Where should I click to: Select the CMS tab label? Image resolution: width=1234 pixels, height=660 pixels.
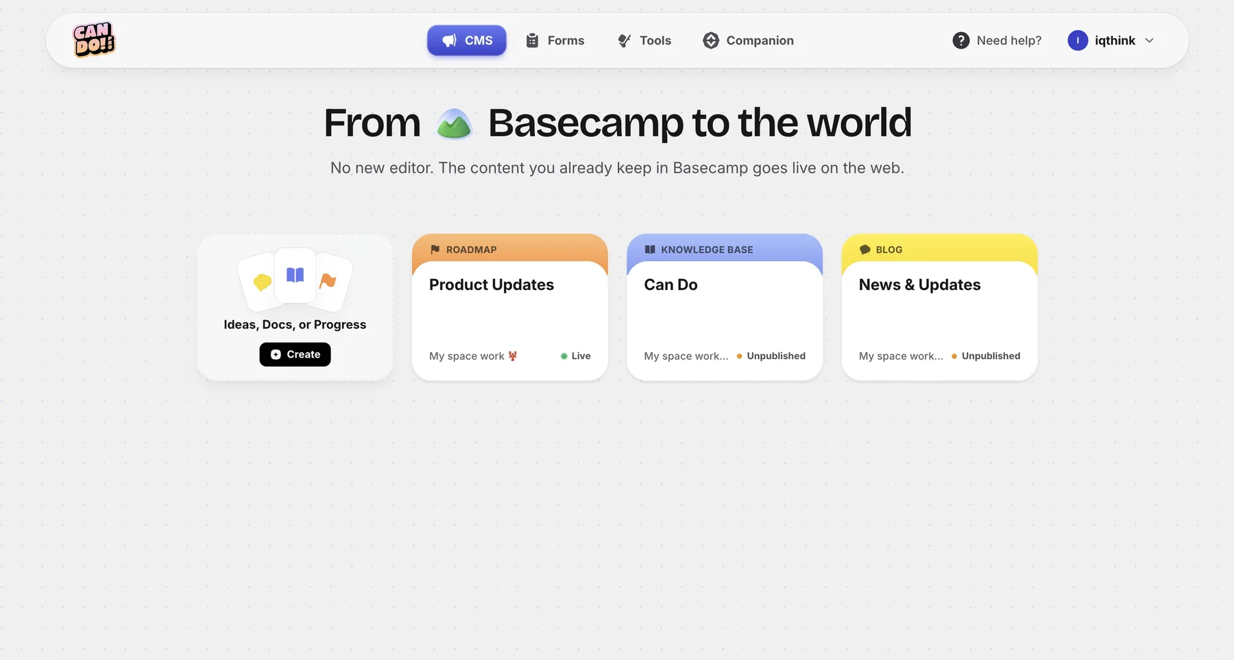click(479, 40)
